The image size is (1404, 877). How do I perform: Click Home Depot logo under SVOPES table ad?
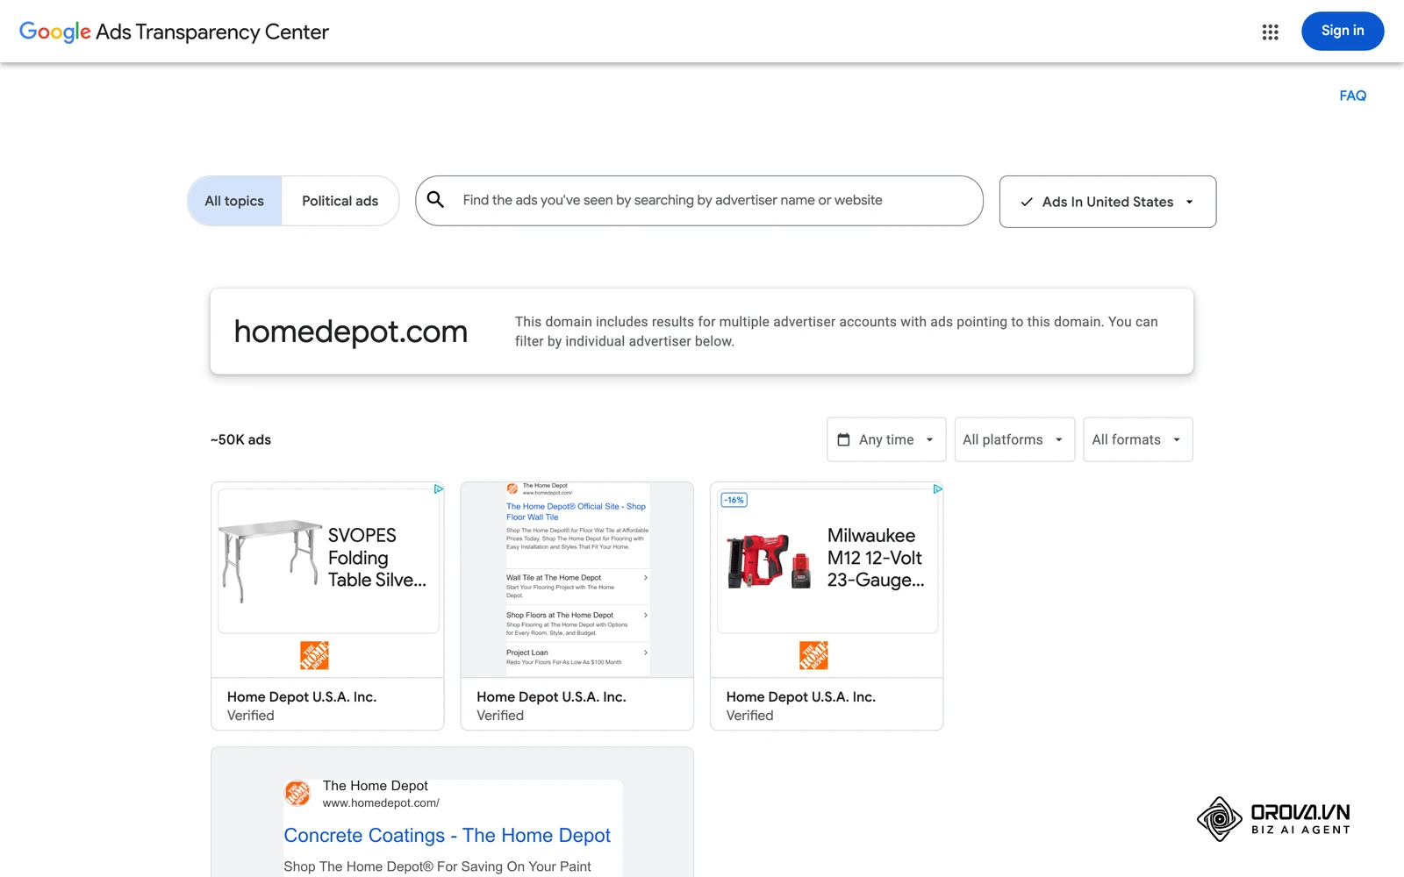point(314,655)
